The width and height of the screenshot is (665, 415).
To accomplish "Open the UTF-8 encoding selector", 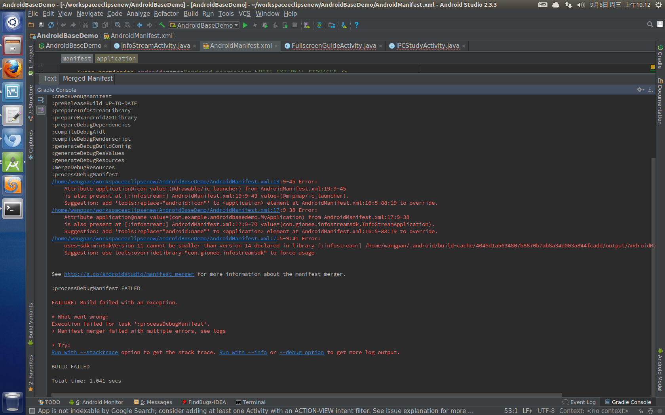I will pos(546,411).
